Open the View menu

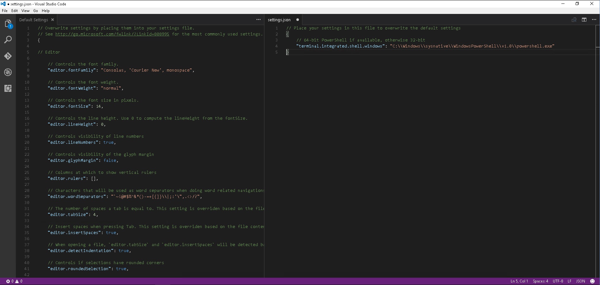click(25, 10)
